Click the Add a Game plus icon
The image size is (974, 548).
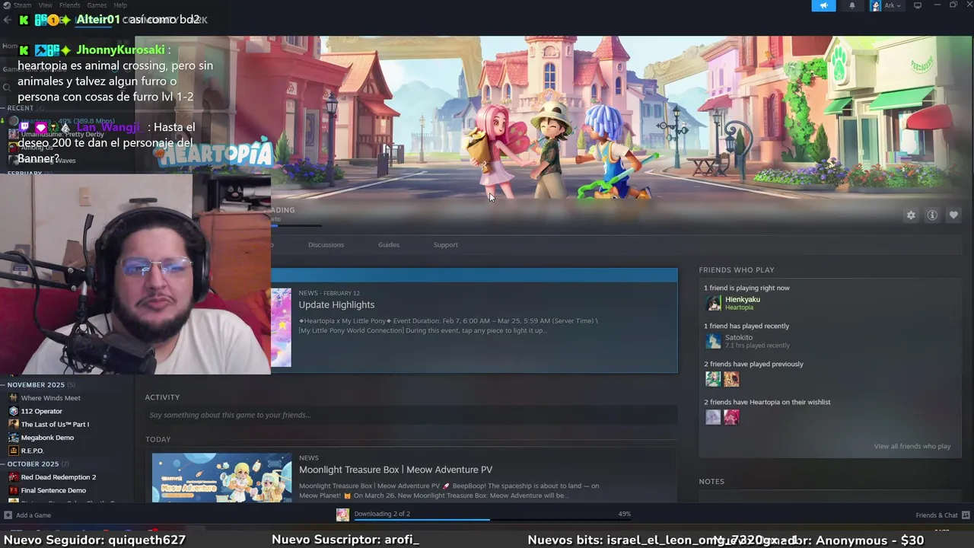8,515
